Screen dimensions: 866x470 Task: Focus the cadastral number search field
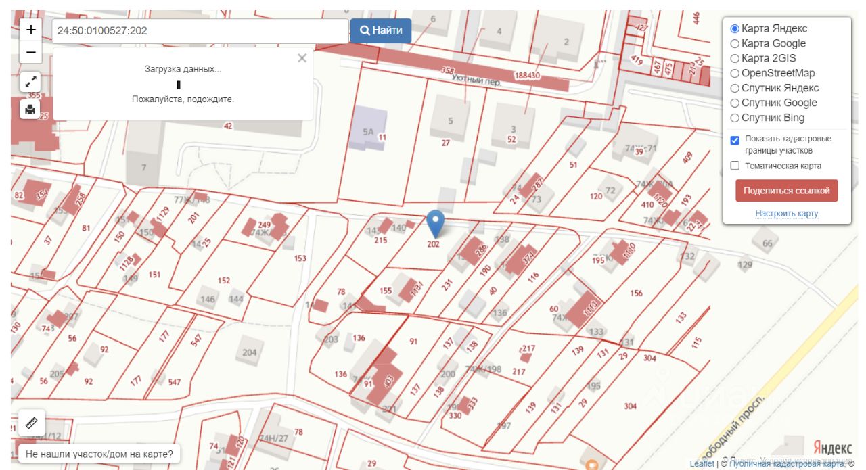tap(200, 31)
